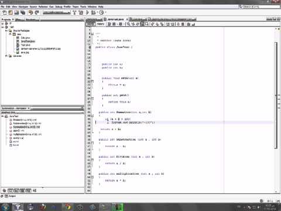Viewport: 281px width, 211px height.
Task: Toggle show inherited members filter in Navigator
Action: pyautogui.click(x=4, y=190)
